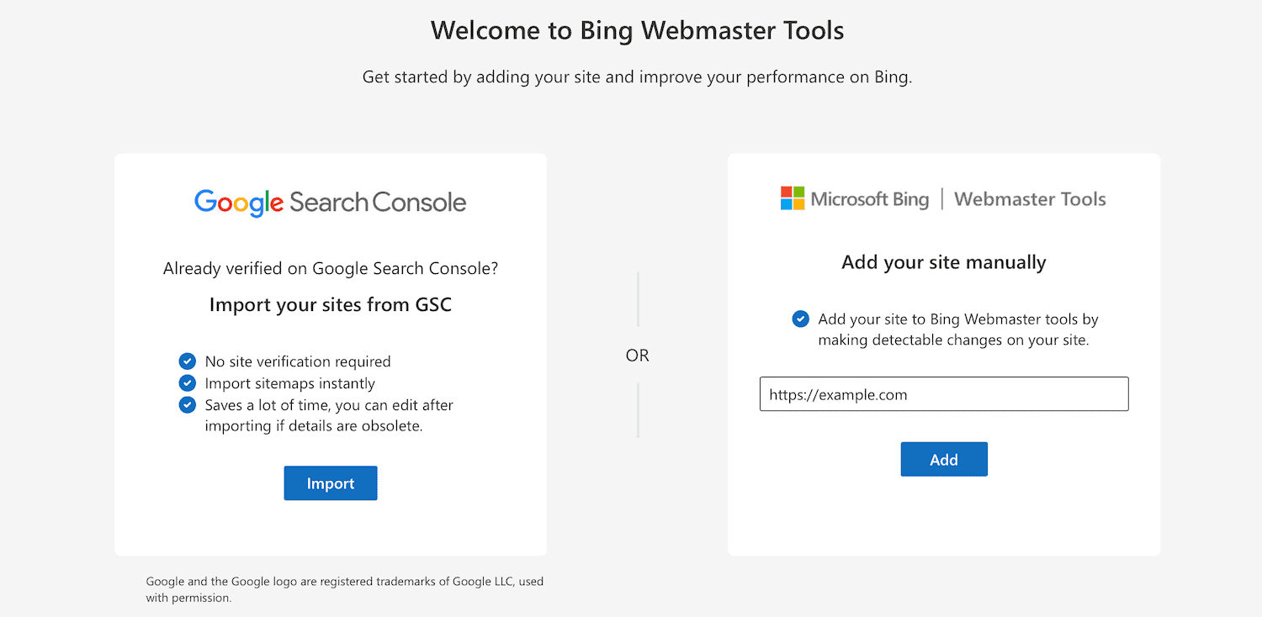The image size is (1262, 617).
Task: Click the checkmark beside 'Import sitemaps instantly'
Action: pos(187,382)
